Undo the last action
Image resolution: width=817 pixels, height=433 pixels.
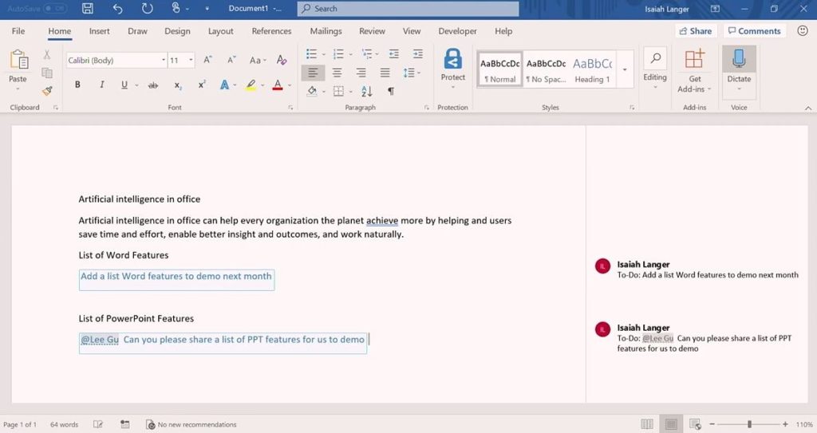pos(118,8)
